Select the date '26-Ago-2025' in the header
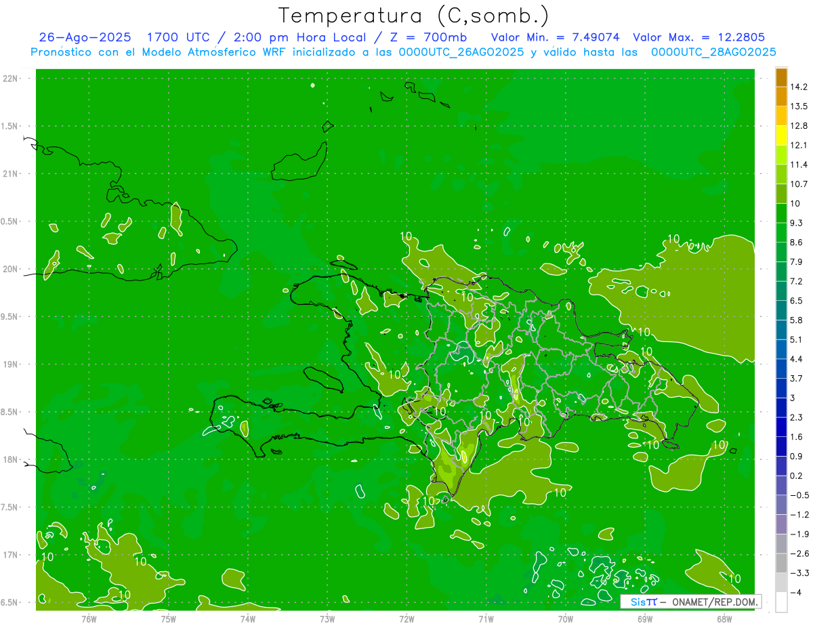 (x=85, y=37)
